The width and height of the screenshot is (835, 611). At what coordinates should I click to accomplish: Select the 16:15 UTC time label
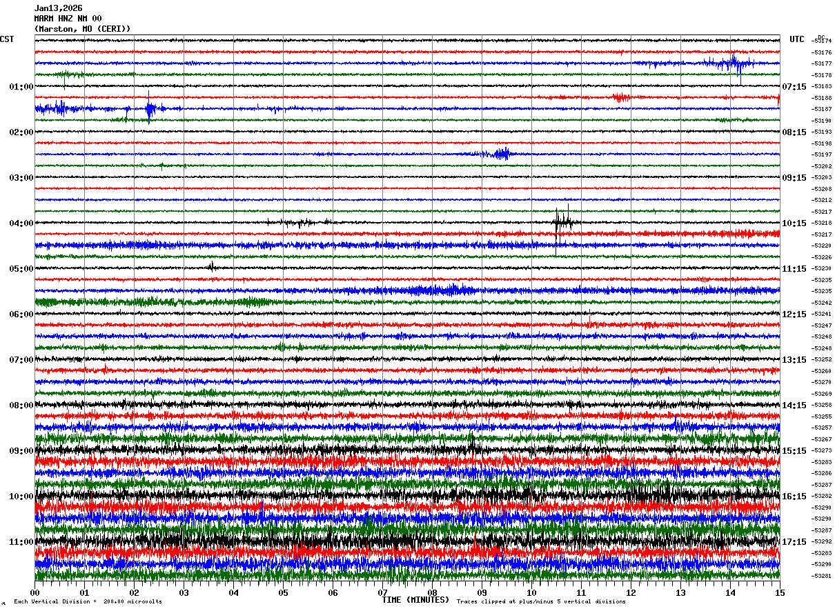[x=794, y=497]
